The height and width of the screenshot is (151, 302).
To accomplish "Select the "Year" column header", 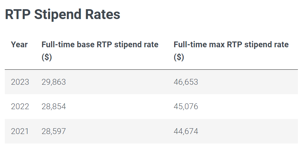I will [19, 45].
